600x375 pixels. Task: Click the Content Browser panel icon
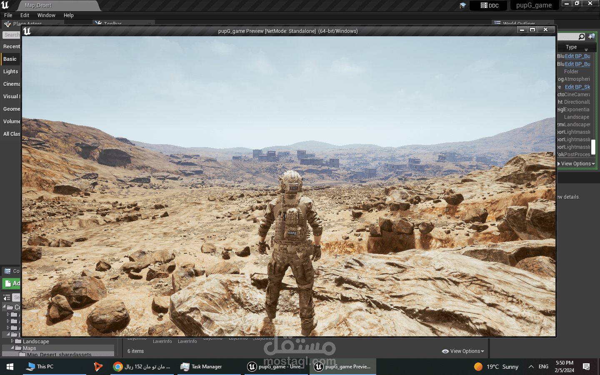click(7, 271)
